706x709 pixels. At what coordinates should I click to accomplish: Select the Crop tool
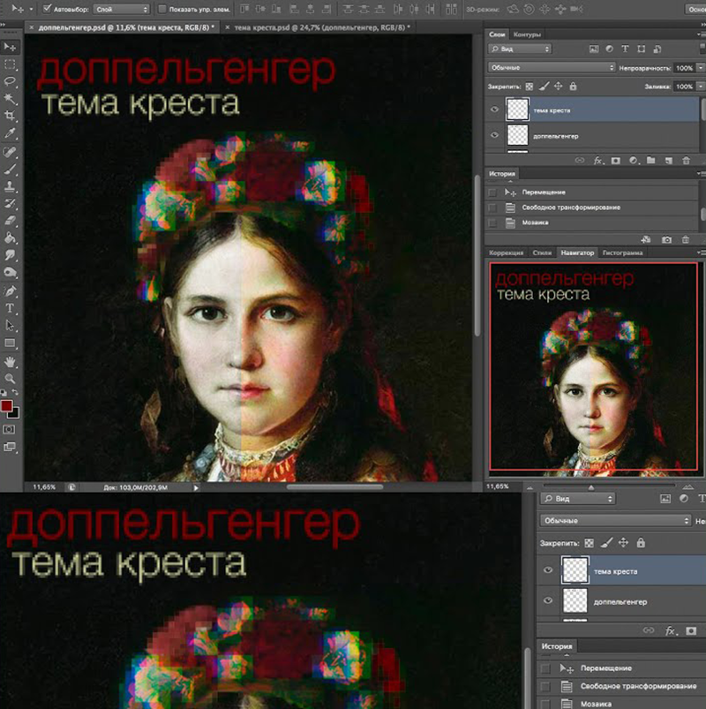pyautogui.click(x=11, y=116)
